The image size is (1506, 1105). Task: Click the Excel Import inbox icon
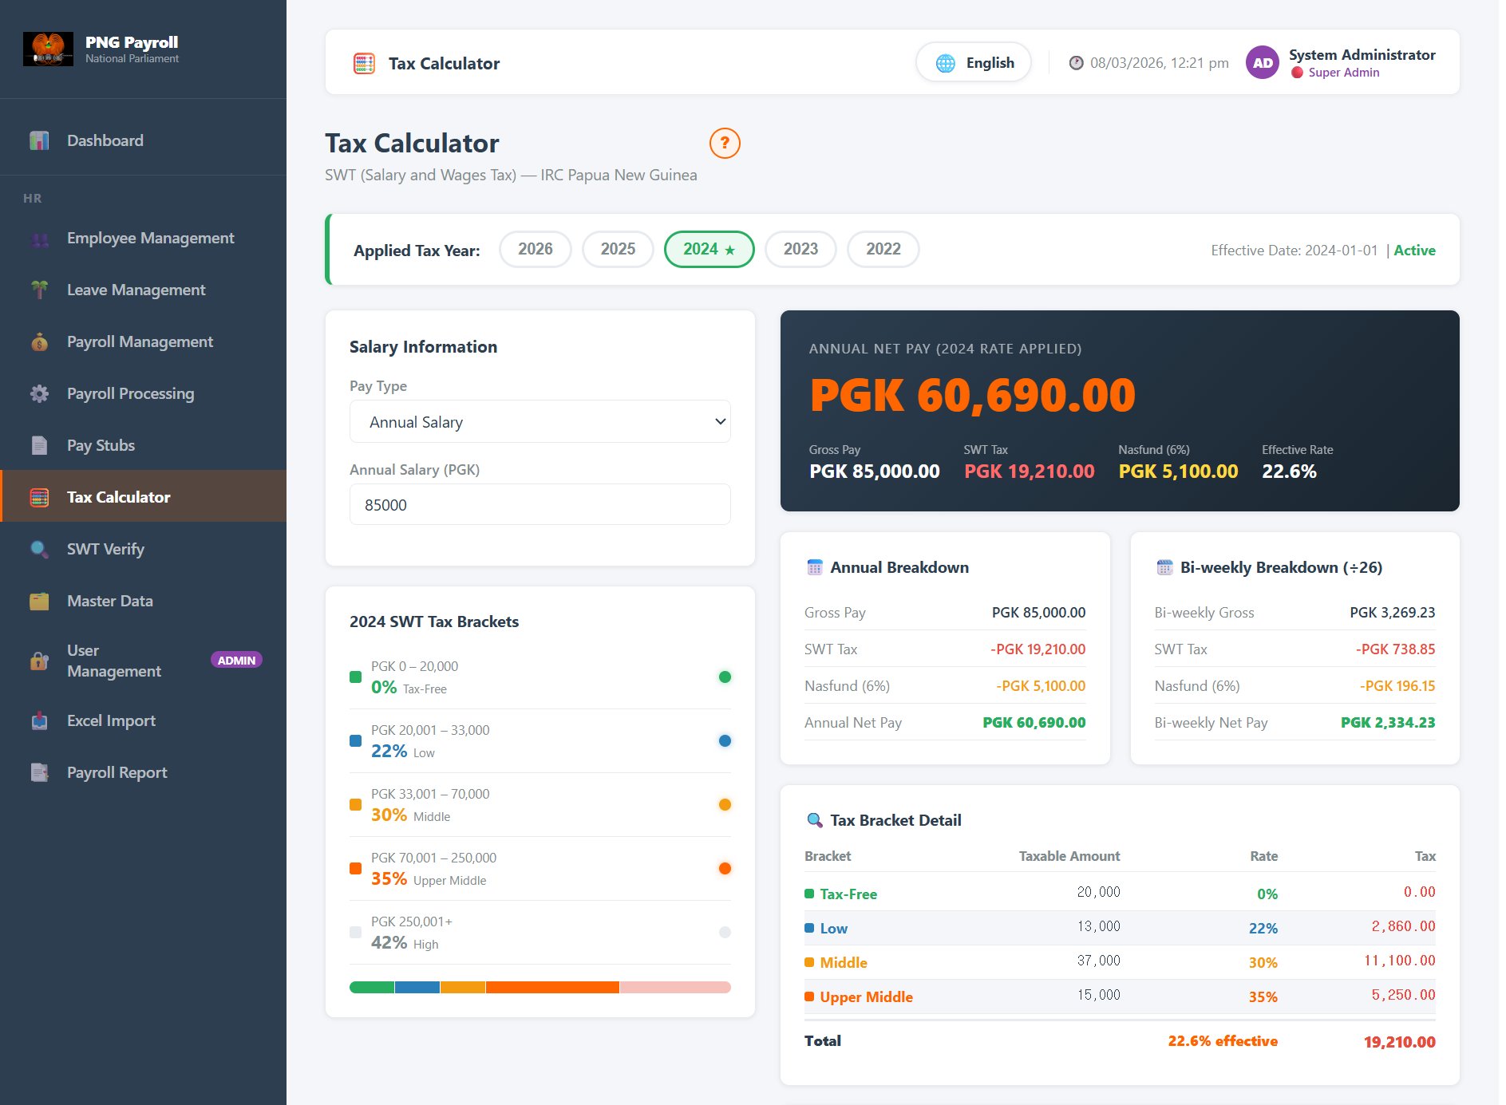coord(39,721)
